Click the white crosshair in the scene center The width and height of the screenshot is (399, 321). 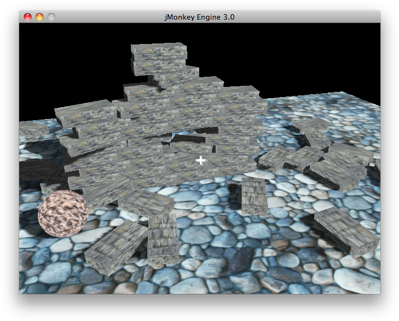pos(200,161)
